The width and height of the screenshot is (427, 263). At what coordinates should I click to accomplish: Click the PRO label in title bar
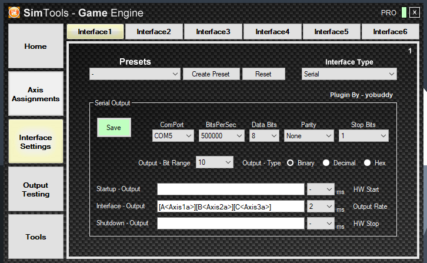click(x=389, y=13)
